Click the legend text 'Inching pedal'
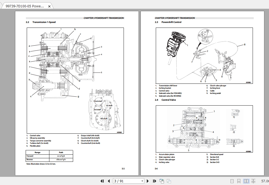 click(x=215, y=93)
